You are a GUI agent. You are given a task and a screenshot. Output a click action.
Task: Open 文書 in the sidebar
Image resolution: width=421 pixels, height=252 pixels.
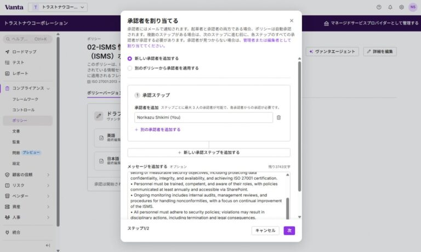(16, 131)
